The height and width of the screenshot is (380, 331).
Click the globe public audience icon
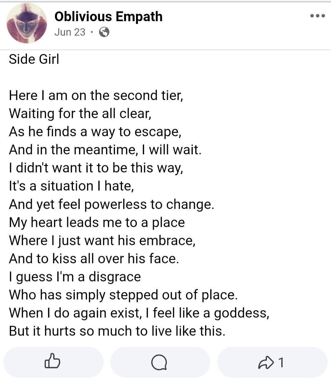tap(104, 32)
